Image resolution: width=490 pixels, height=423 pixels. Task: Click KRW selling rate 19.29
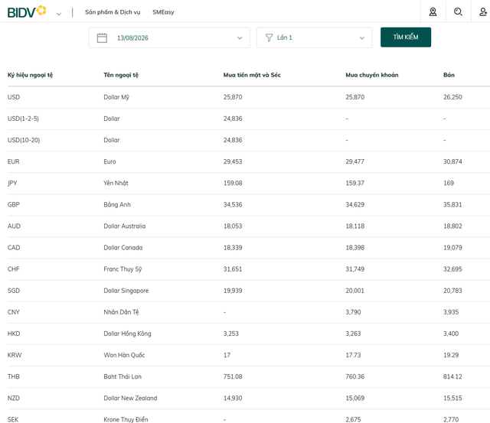(451, 355)
